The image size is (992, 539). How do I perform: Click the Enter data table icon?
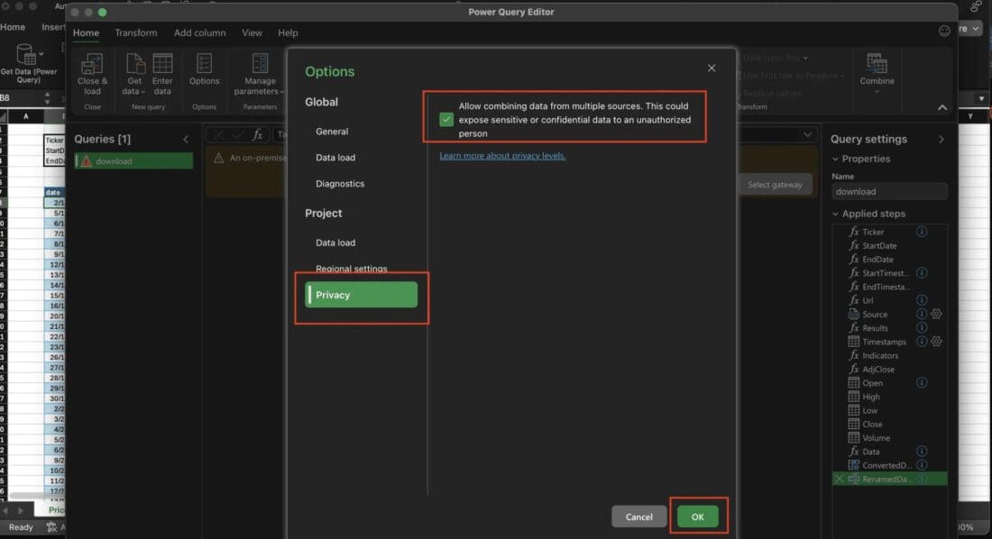tap(162, 64)
